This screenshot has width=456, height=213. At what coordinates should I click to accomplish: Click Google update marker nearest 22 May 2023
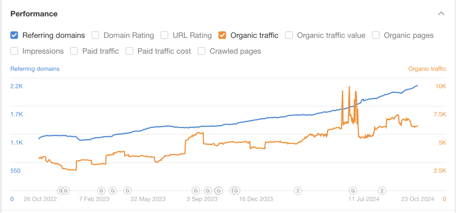pyautogui.click(x=128, y=190)
